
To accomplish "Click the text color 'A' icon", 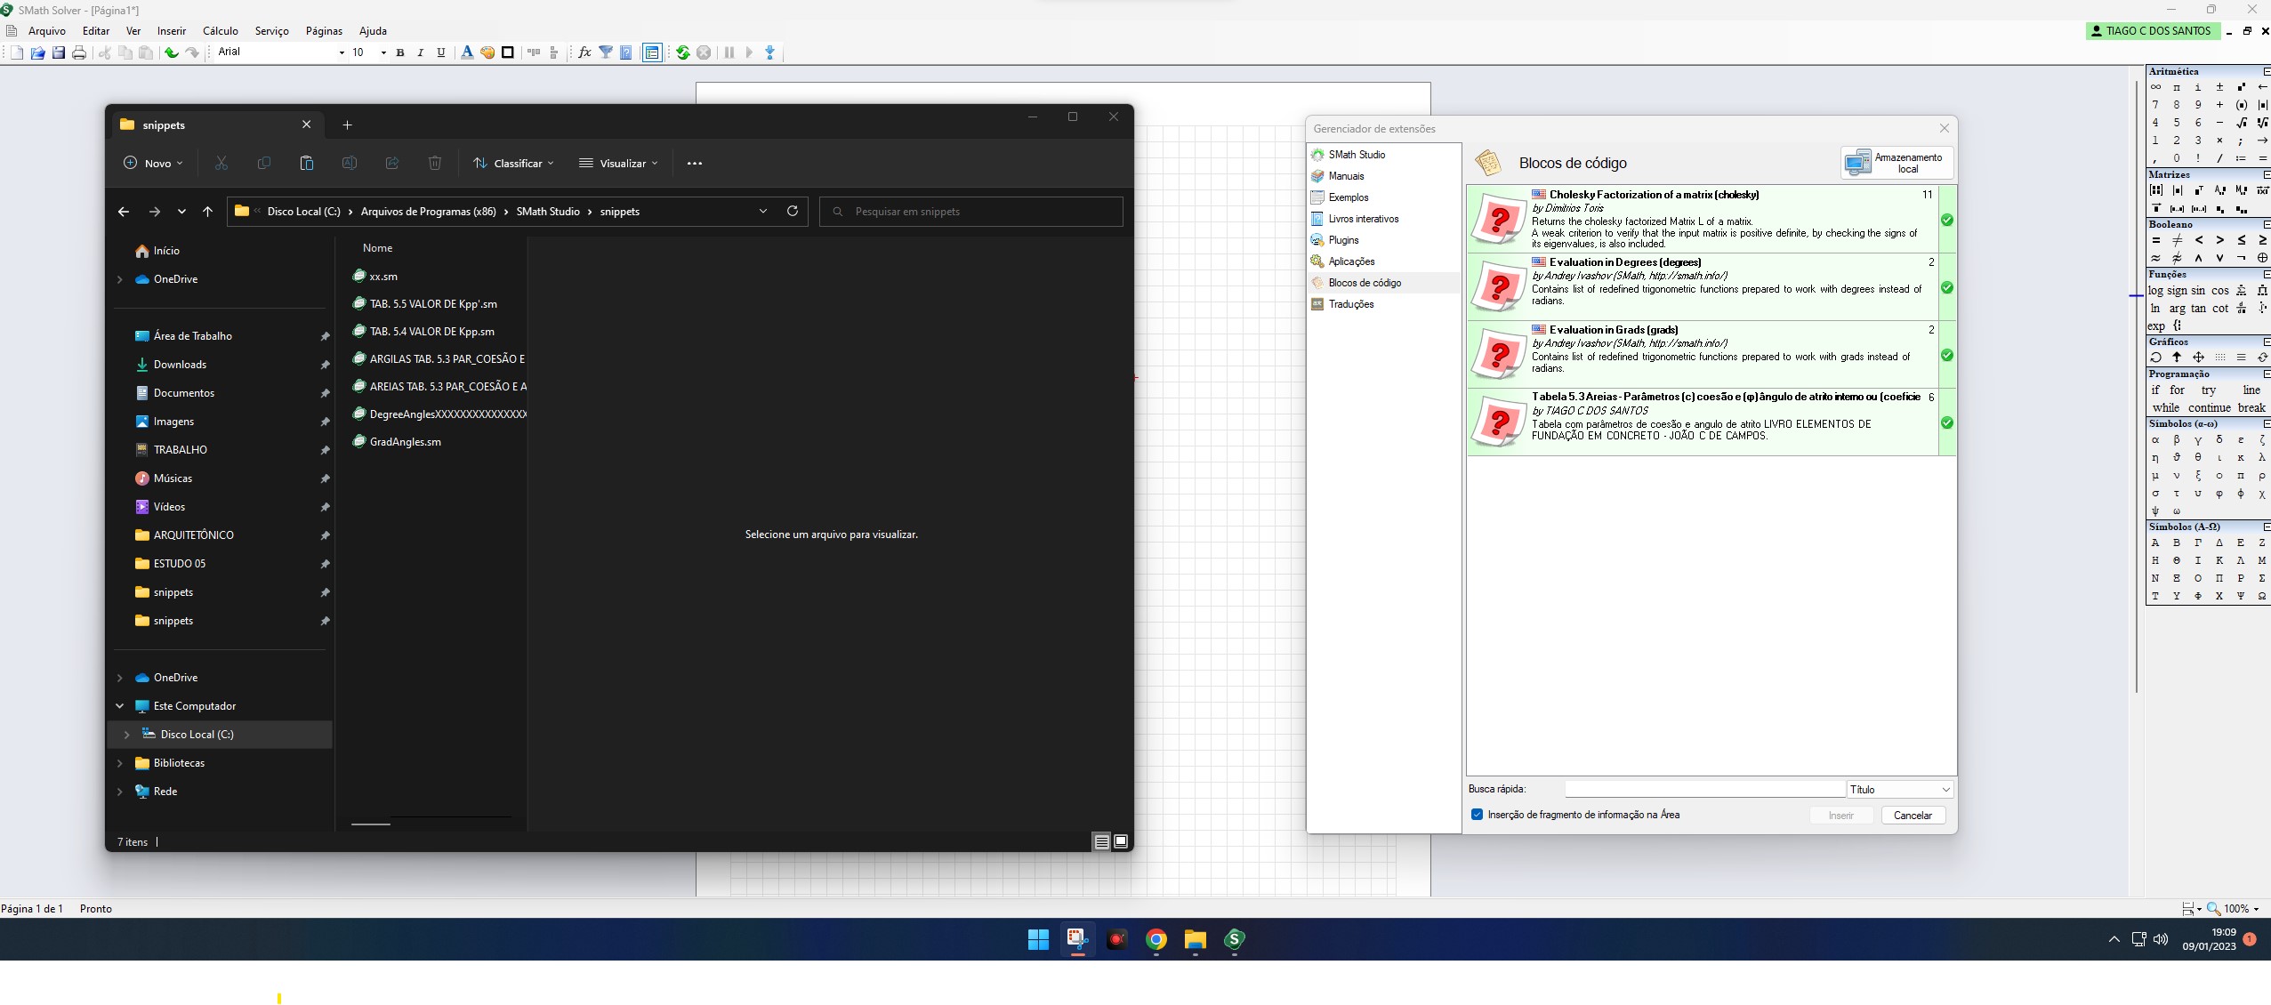I will tap(467, 52).
